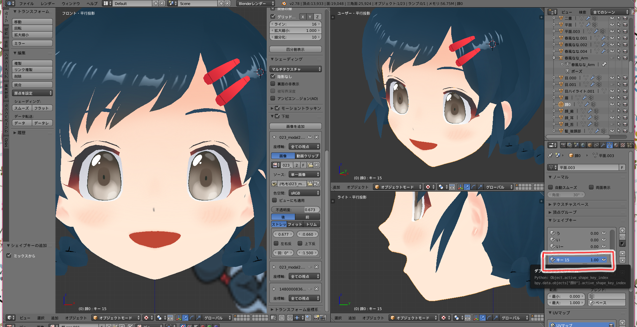This screenshot has height=327, width=637.
Task: Open the World properties tab icon
Action: point(583,145)
